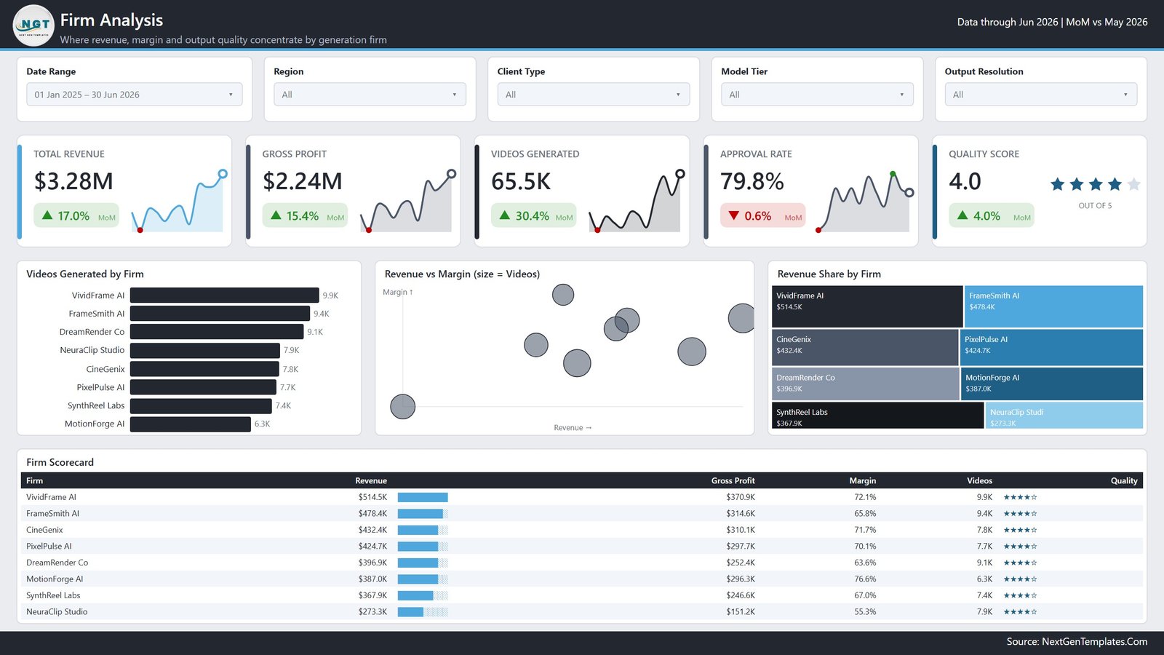Expand the Region filter dropdown
Image resolution: width=1164 pixels, height=655 pixels.
pyautogui.click(x=370, y=95)
